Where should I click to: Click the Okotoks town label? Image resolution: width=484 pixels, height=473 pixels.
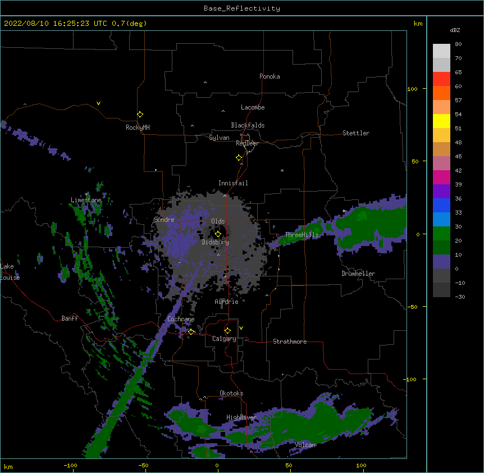coord(231,393)
